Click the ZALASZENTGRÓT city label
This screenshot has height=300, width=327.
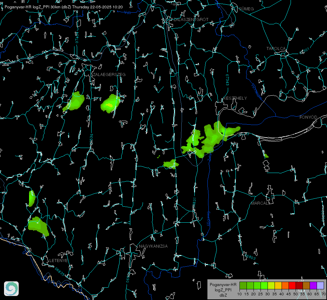(x=191, y=19)
